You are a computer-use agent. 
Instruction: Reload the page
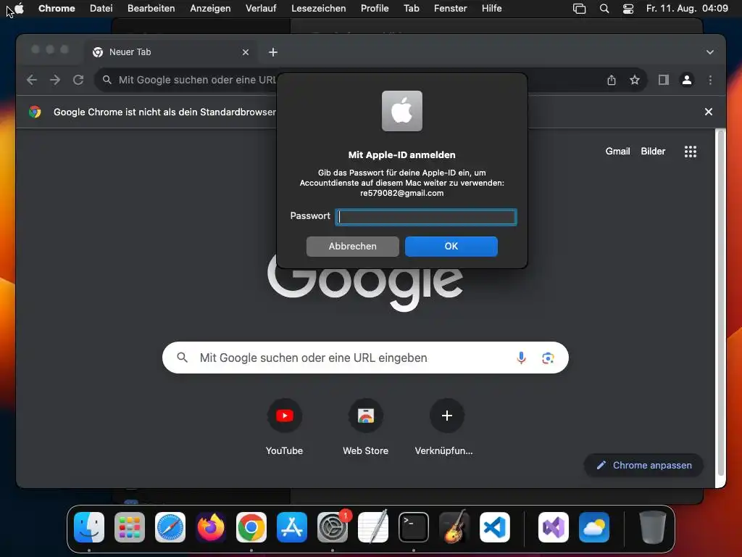click(78, 80)
